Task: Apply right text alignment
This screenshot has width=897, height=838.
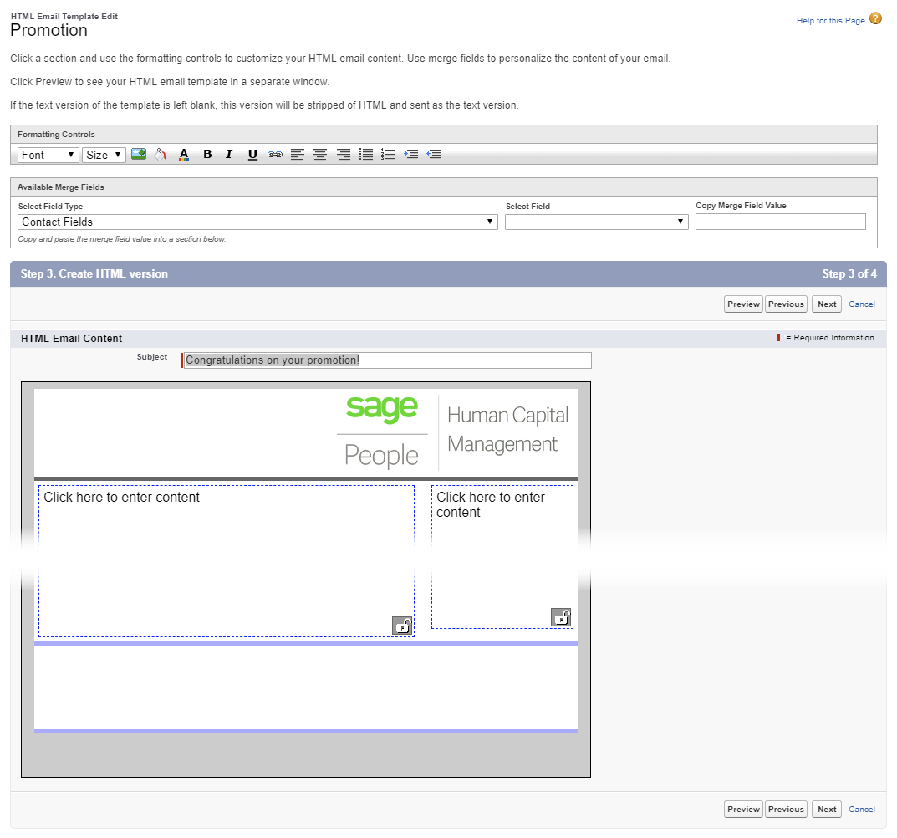Action: [x=343, y=155]
